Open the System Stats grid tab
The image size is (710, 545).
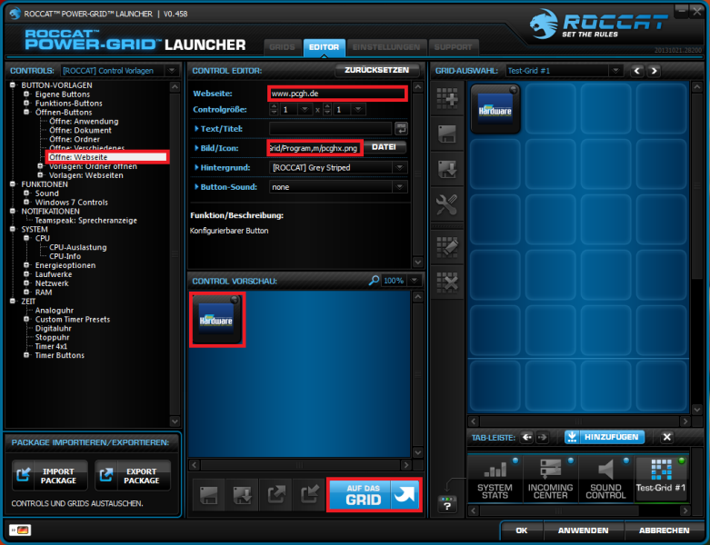(495, 479)
